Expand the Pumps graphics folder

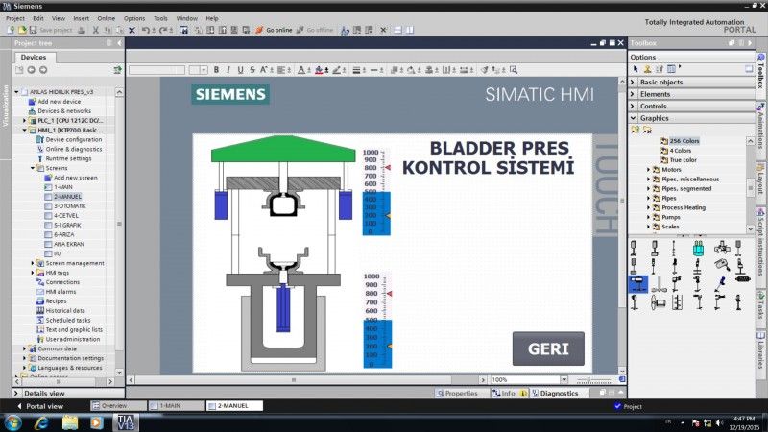coord(649,217)
